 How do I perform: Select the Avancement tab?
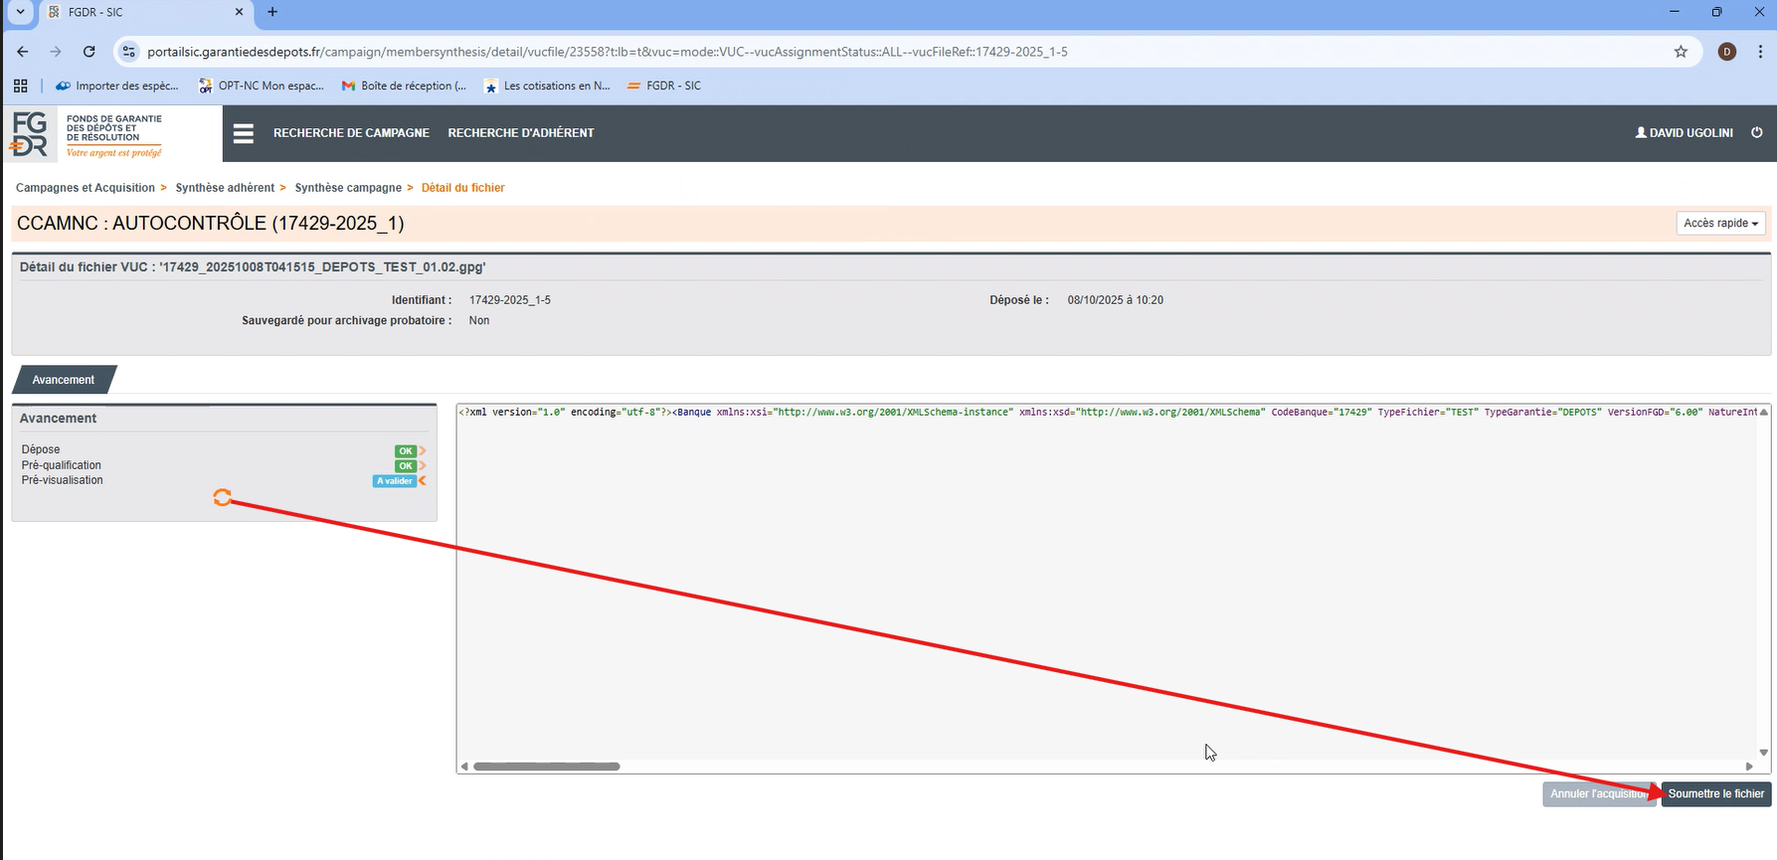click(64, 380)
